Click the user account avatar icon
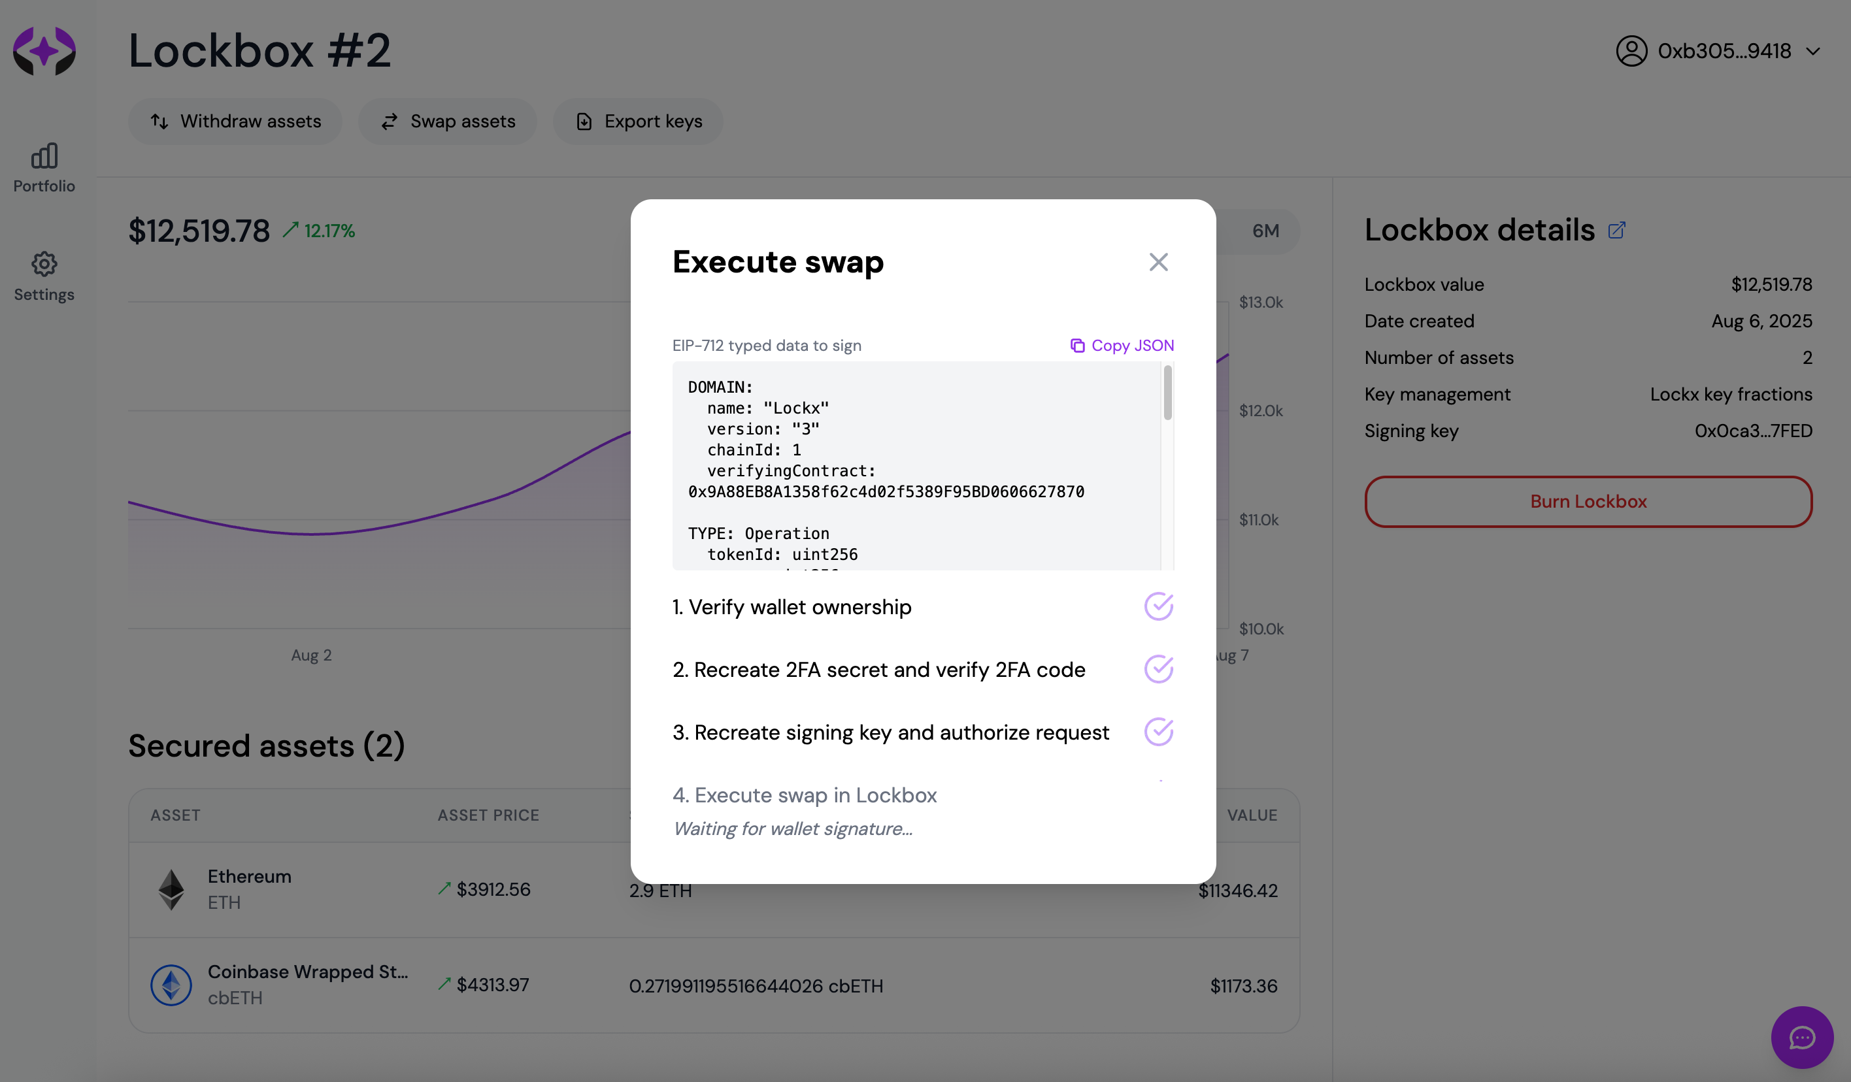Viewport: 1851px width, 1082px height. point(1631,51)
